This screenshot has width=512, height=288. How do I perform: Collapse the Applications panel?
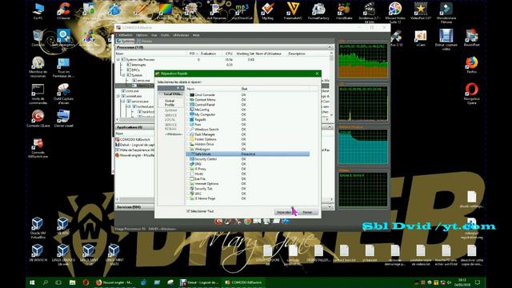(x=330, y=126)
